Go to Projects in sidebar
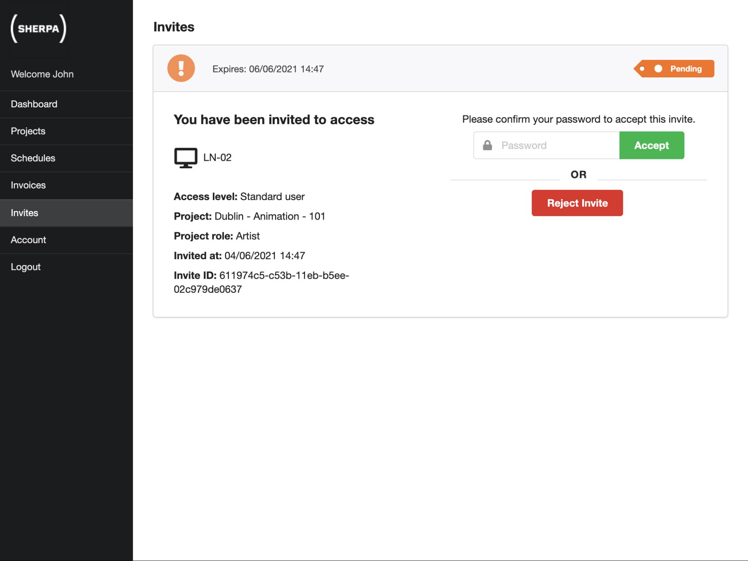 coord(28,131)
